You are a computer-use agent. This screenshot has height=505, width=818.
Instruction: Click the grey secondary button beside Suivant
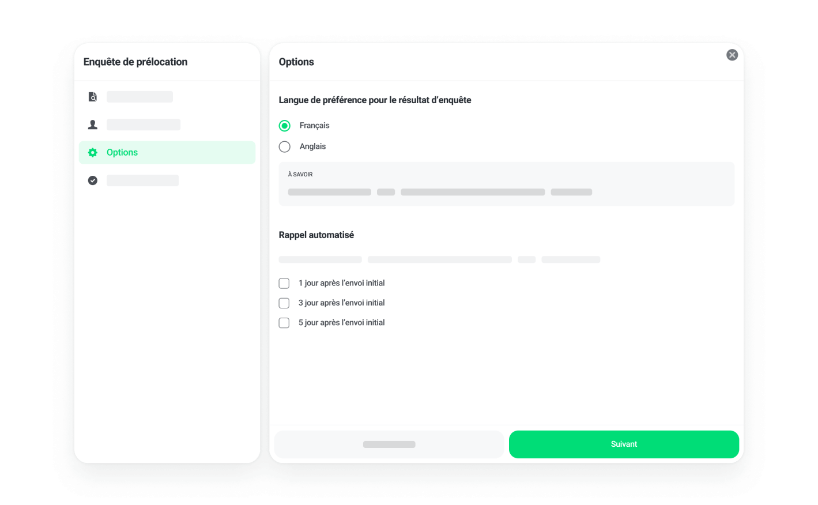[x=389, y=444]
